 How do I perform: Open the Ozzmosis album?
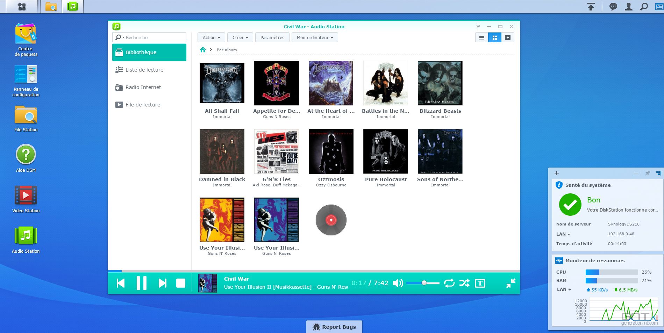(331, 151)
